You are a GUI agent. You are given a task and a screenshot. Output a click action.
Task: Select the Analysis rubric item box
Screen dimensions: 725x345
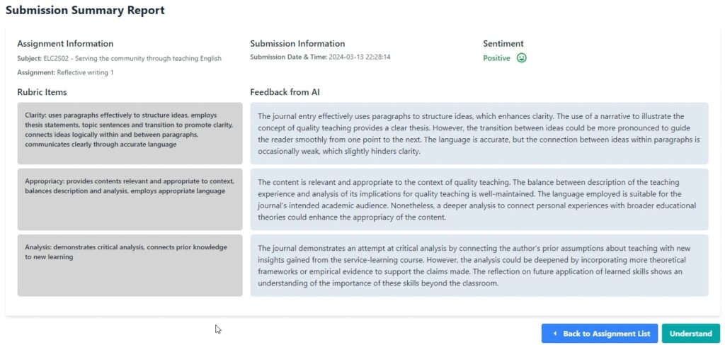pyautogui.click(x=130, y=265)
